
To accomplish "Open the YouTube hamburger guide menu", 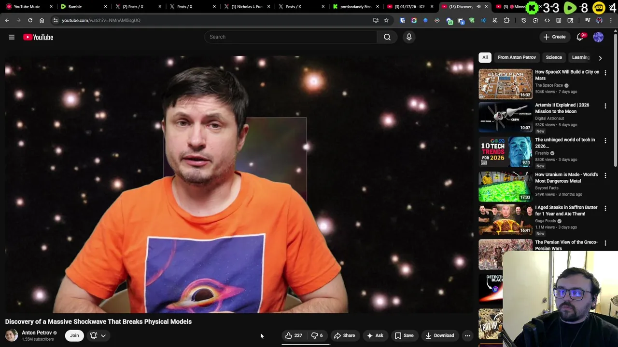I will [x=12, y=37].
